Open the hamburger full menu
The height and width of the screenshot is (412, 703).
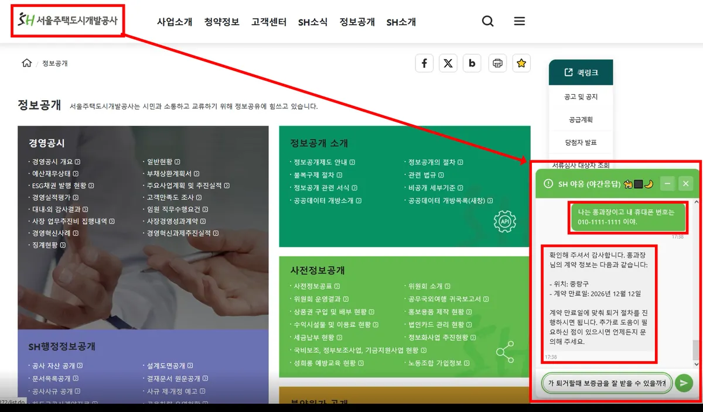(x=519, y=21)
